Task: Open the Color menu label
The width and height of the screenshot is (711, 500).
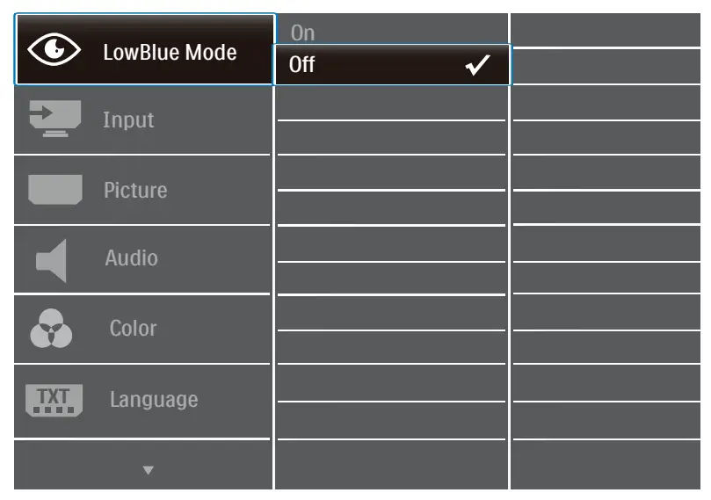Action: tap(134, 329)
